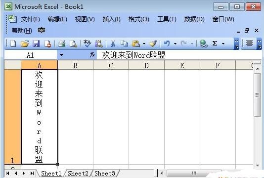Select column E header
The width and height of the screenshot is (264, 178).
(182, 65)
